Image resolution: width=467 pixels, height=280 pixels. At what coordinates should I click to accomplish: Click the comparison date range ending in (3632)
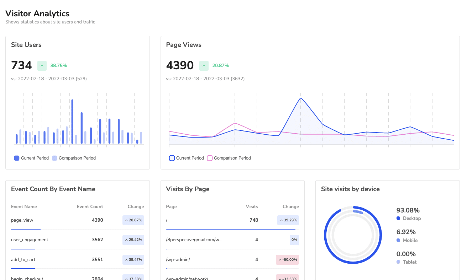(205, 79)
